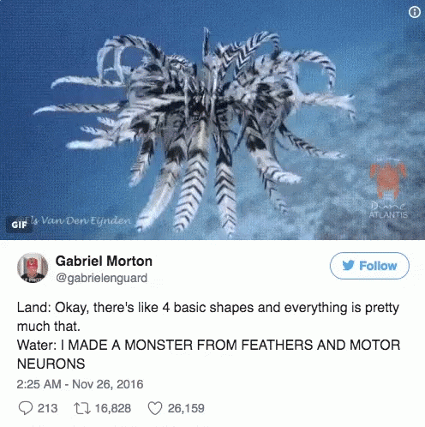Click the ATLANTIS watermark text
This screenshot has width=425, height=427.
(x=388, y=214)
